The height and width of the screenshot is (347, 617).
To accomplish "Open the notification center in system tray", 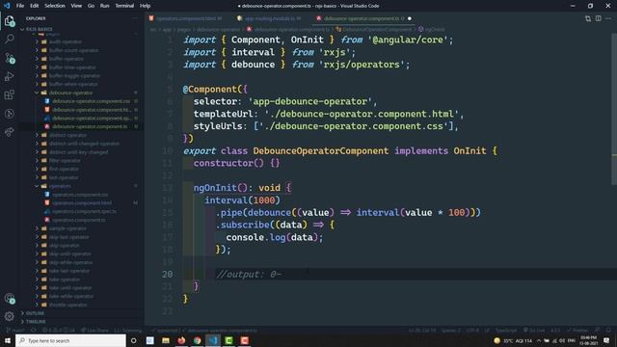I will tap(606, 340).
